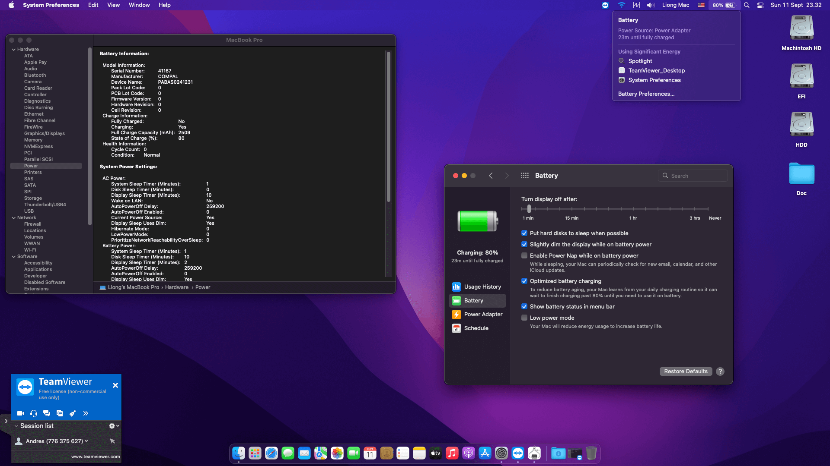The height and width of the screenshot is (466, 830).
Task: Open the TeamViewer chat bubbles icon
Action: pyautogui.click(x=47, y=413)
